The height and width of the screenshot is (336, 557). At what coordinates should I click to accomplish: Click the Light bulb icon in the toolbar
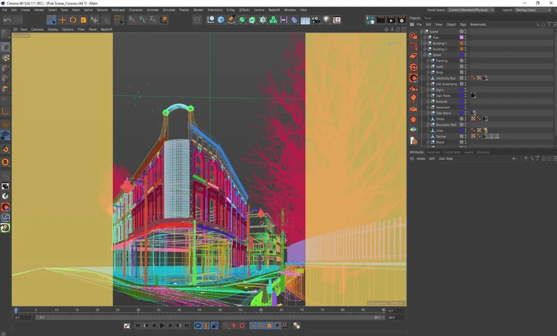(326, 20)
